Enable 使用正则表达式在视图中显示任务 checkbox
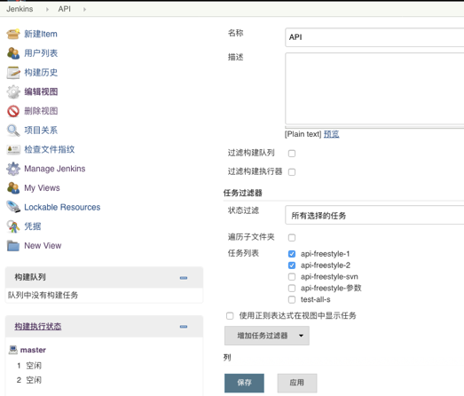The height and width of the screenshot is (396, 464). tap(230, 316)
